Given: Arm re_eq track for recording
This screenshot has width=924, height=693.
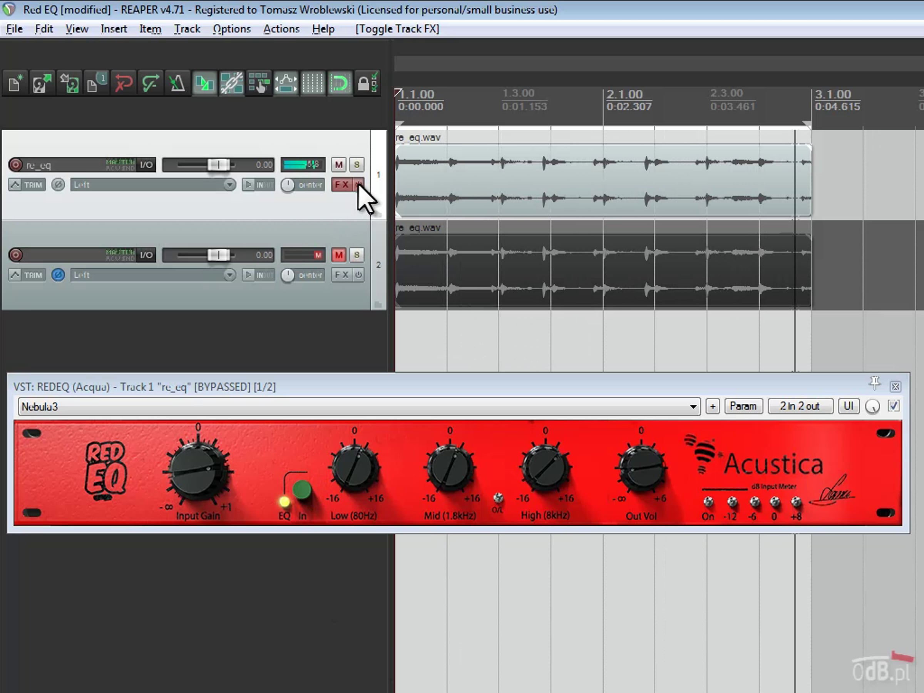Looking at the screenshot, I should tap(15, 164).
